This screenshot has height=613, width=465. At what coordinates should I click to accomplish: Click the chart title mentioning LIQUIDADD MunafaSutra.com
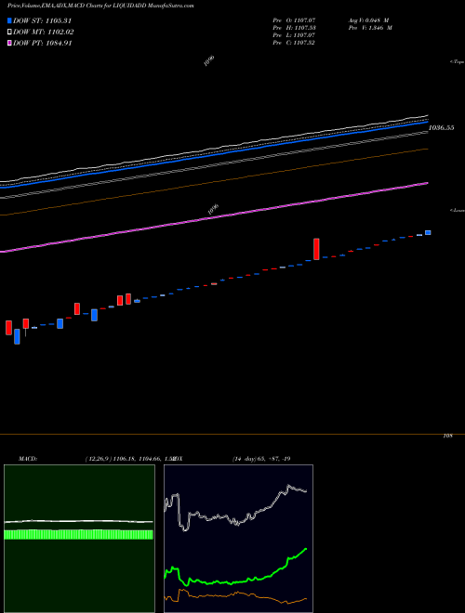coord(101,6)
